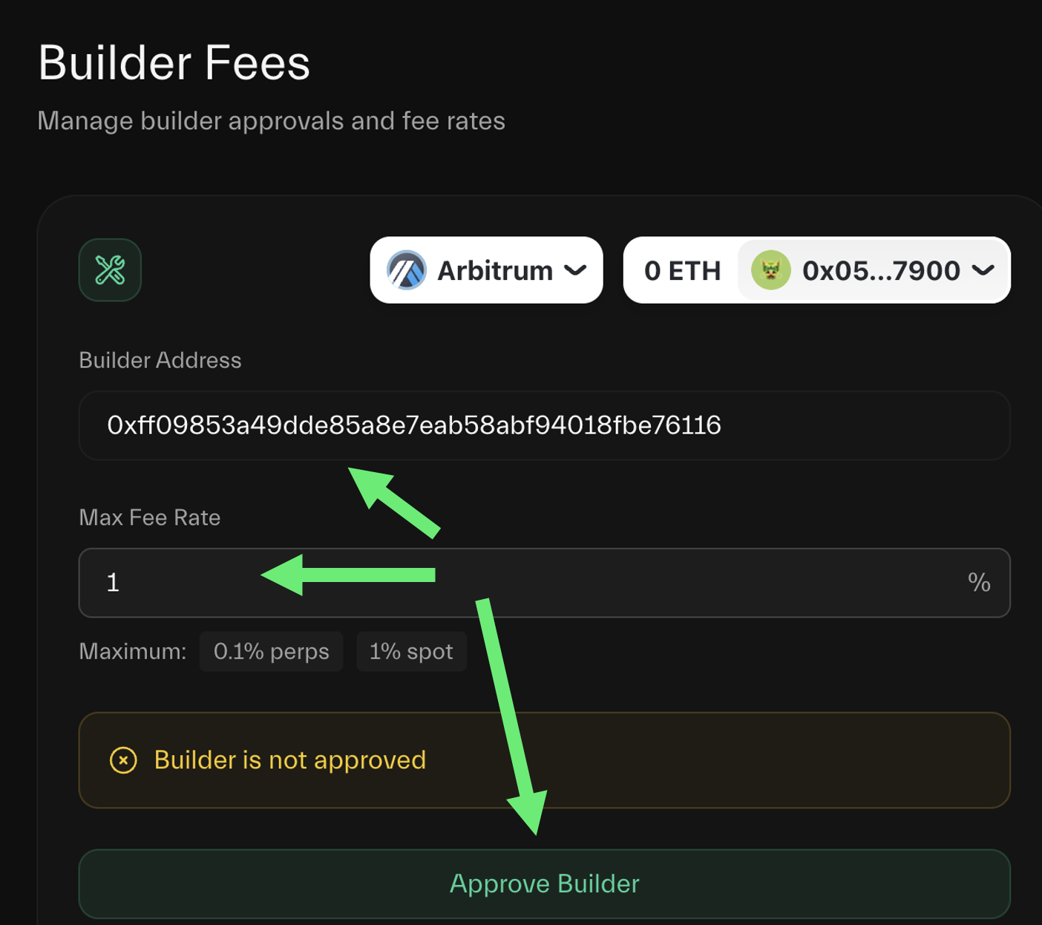Click the "Manage builder approvals and fee rates" subtitle
The width and height of the screenshot is (1042, 925).
(271, 121)
